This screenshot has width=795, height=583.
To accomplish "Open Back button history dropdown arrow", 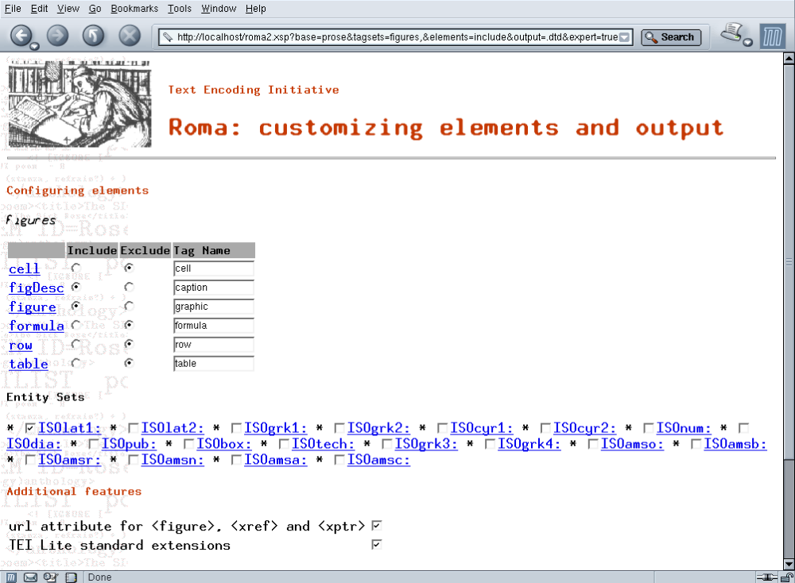I will (x=35, y=47).
